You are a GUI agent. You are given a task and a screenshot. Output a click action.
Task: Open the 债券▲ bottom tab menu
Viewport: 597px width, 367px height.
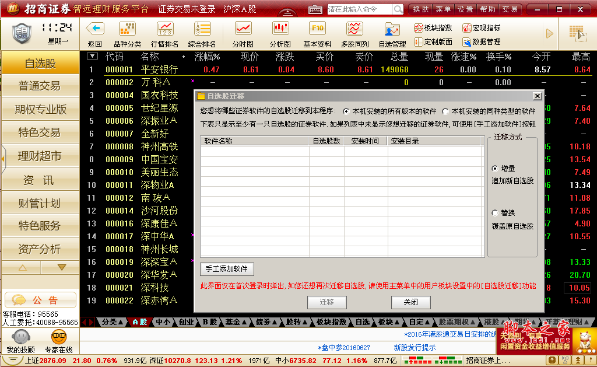266,322
